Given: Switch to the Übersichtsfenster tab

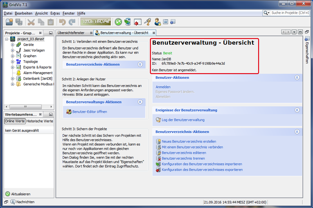Looking at the screenshot, I should pos(71,33).
